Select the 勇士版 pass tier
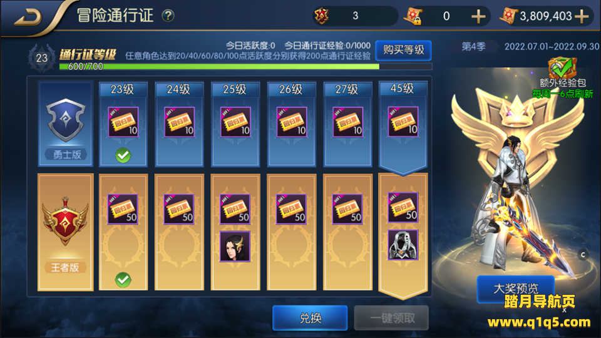601x338 pixels. click(x=66, y=124)
